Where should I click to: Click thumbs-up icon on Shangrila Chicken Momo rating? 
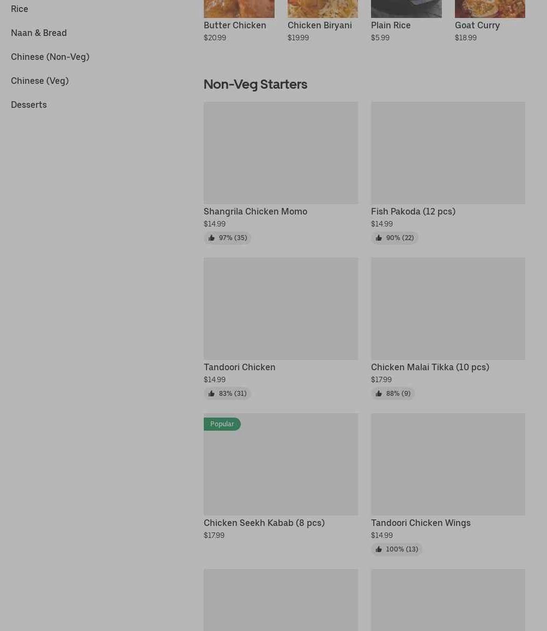[x=211, y=238]
